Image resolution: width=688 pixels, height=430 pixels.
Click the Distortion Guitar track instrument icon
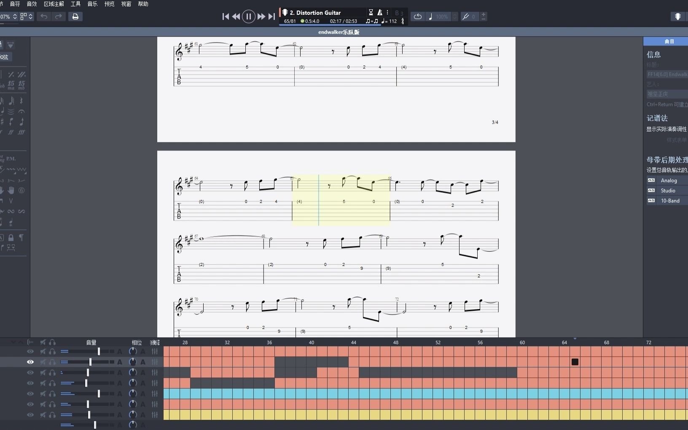[285, 13]
